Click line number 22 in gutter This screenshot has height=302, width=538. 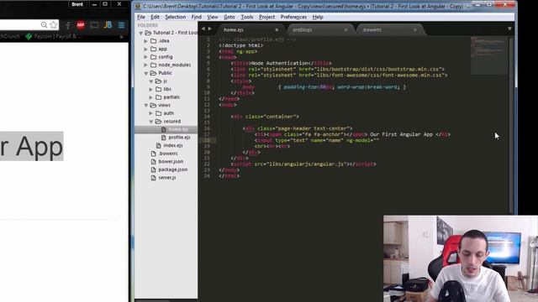(207, 164)
